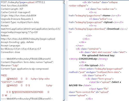Click the closing </nav> tag
This screenshot has height=101, width=129.
click(80, 46)
